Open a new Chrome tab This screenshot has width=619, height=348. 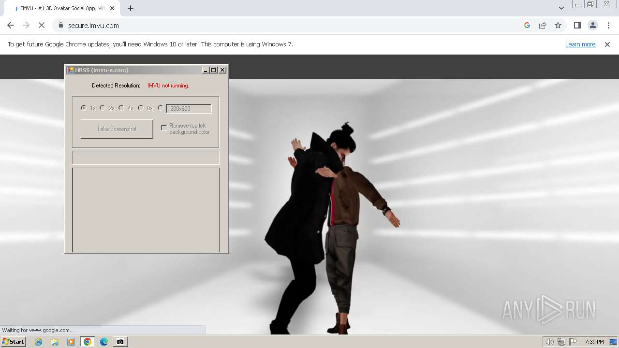tap(131, 8)
